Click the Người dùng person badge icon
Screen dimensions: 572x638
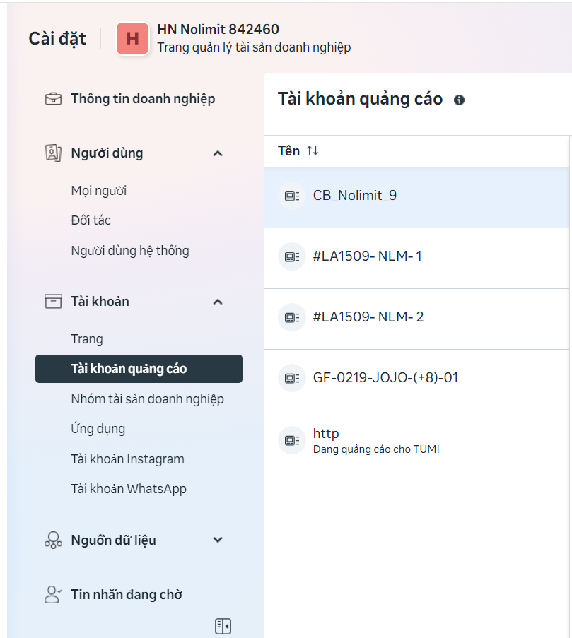pos(53,153)
